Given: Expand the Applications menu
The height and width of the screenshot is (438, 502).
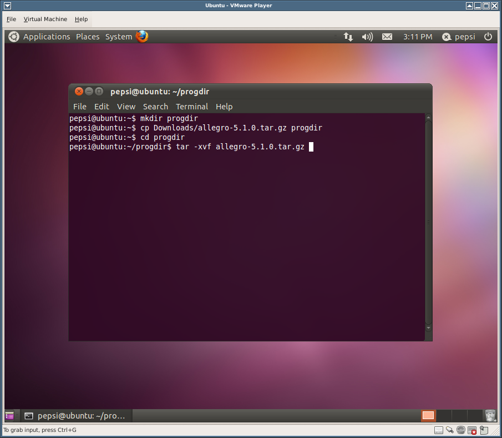Looking at the screenshot, I should 47,37.
